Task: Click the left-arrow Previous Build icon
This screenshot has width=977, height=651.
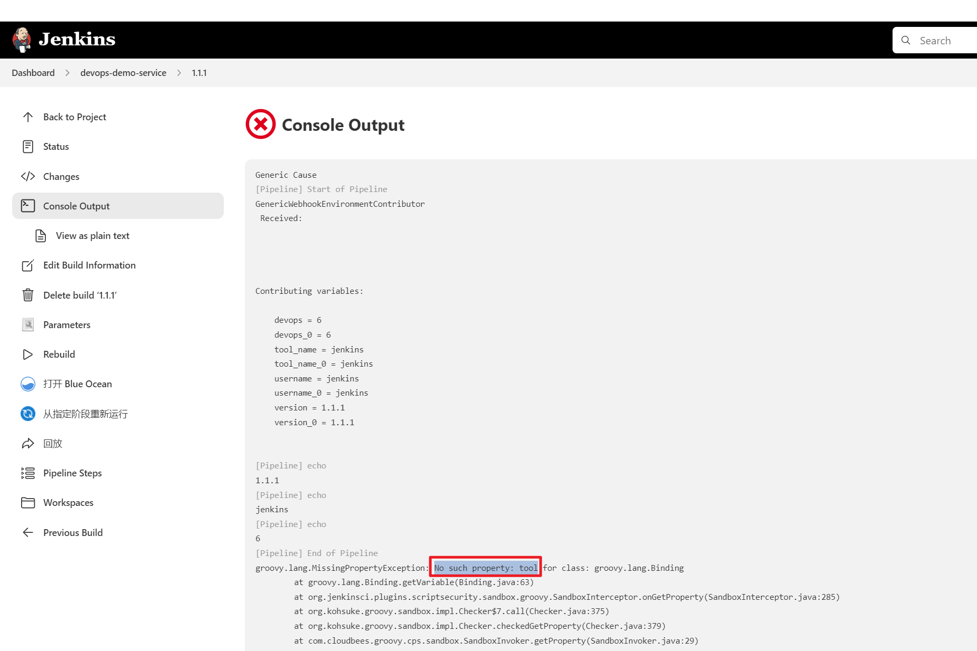Action: 28,532
